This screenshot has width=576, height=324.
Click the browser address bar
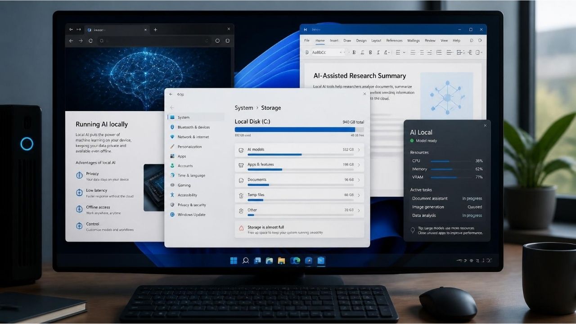154,40
